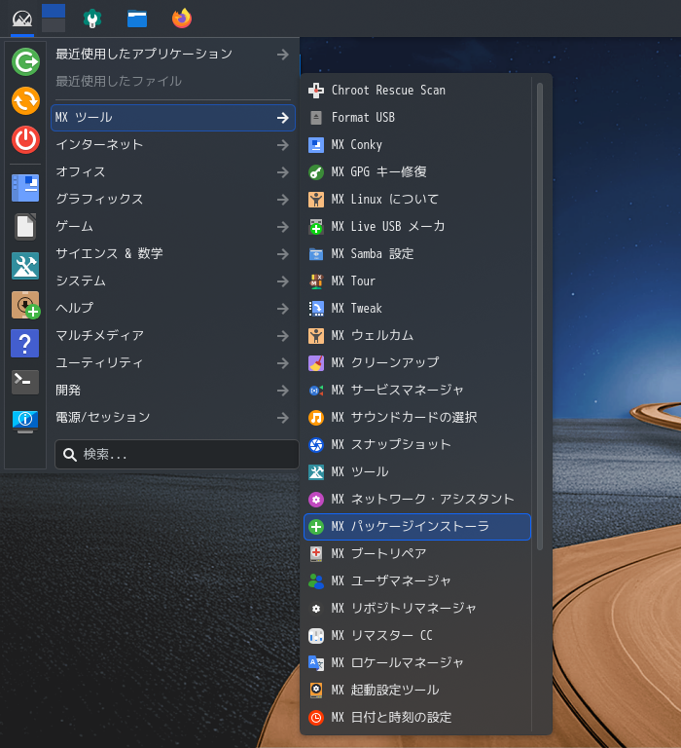Launch Firefox from the top panel

(182, 19)
